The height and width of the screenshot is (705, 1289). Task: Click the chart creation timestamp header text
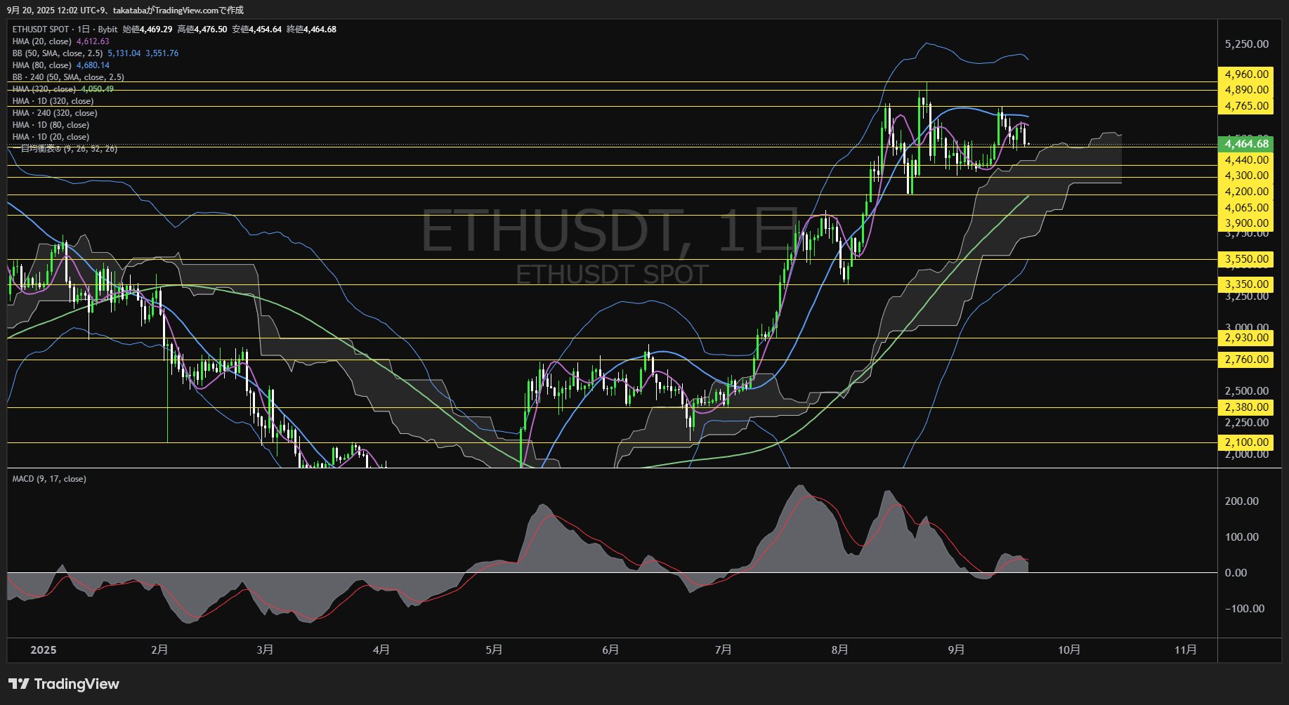coord(126,10)
